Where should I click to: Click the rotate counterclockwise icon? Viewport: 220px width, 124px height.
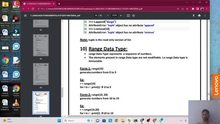tap(133, 15)
